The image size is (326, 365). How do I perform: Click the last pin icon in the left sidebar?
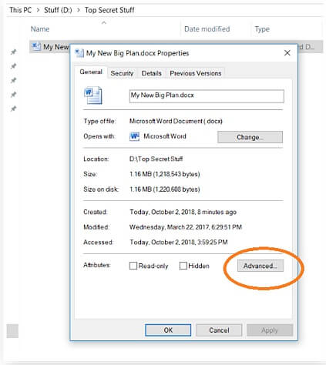[x=13, y=109]
